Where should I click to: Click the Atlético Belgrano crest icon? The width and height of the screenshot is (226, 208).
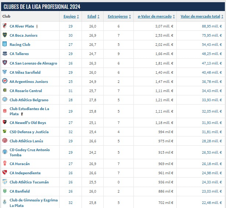[x=5, y=99]
